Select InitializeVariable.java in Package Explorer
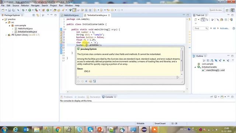This screenshot has width=236, height=133. (27, 32)
